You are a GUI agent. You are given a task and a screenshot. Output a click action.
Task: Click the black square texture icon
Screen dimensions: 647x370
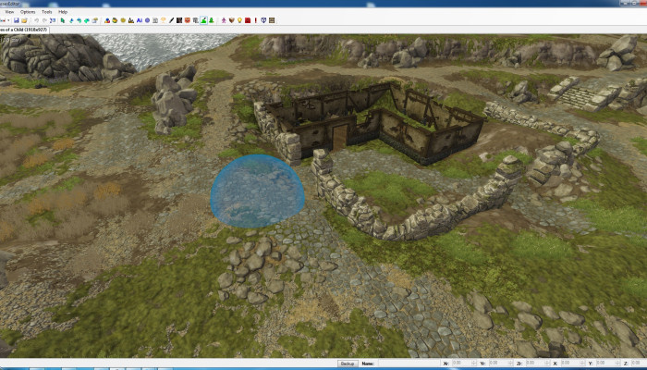click(x=179, y=20)
